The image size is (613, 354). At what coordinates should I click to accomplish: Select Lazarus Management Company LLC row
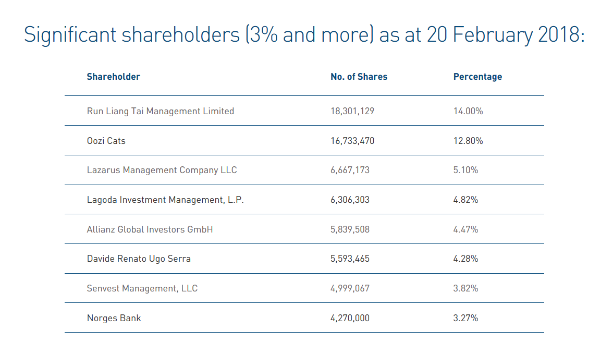162,170
